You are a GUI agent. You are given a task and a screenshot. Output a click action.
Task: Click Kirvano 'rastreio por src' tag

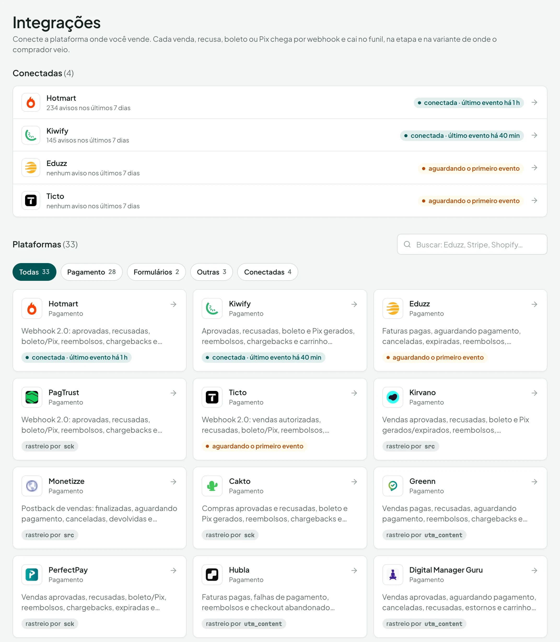point(411,446)
